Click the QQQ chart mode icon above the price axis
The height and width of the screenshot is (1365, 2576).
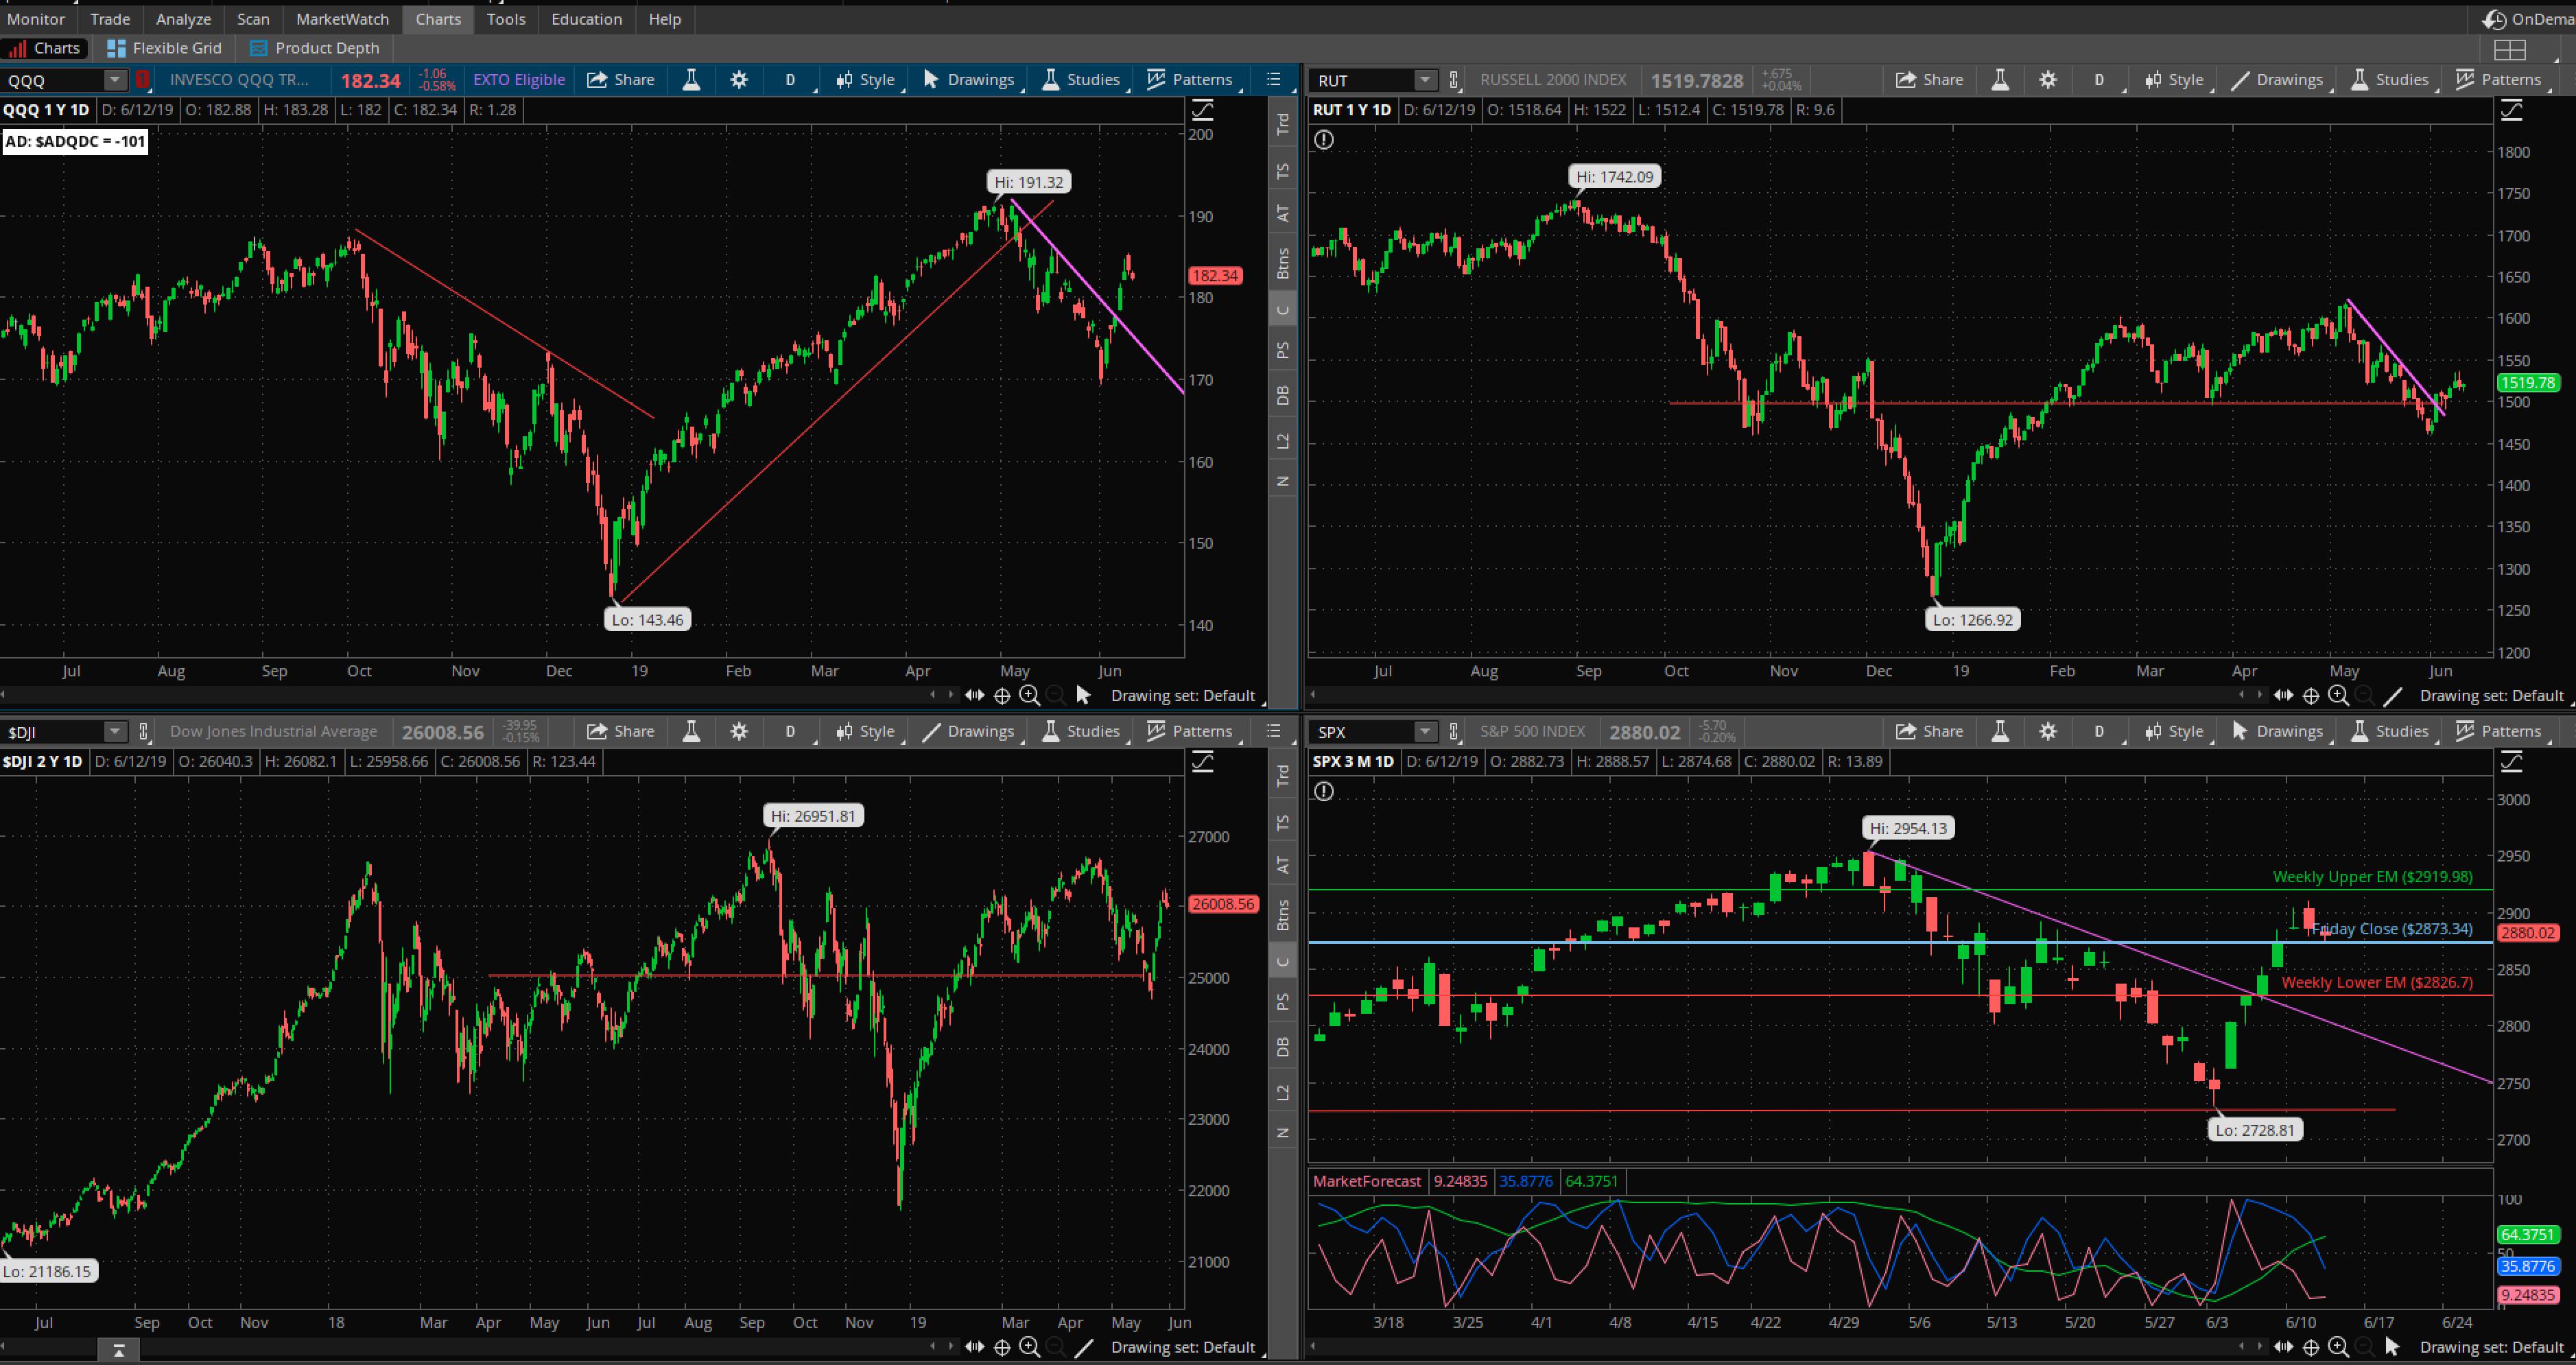(1202, 110)
